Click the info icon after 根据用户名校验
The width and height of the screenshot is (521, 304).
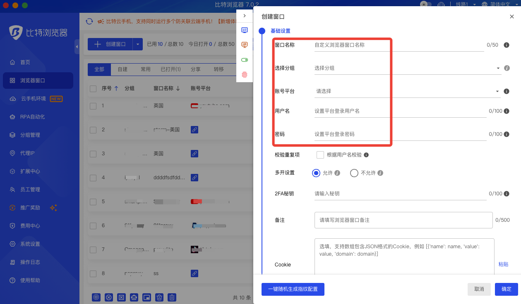tap(366, 155)
